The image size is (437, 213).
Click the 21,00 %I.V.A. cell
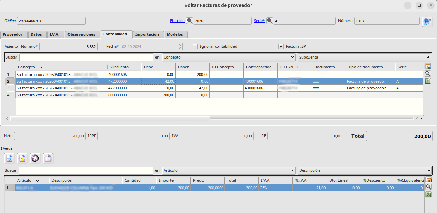point(310,187)
